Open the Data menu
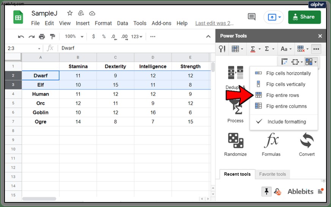The height and width of the screenshot is (207, 331). click(x=123, y=23)
